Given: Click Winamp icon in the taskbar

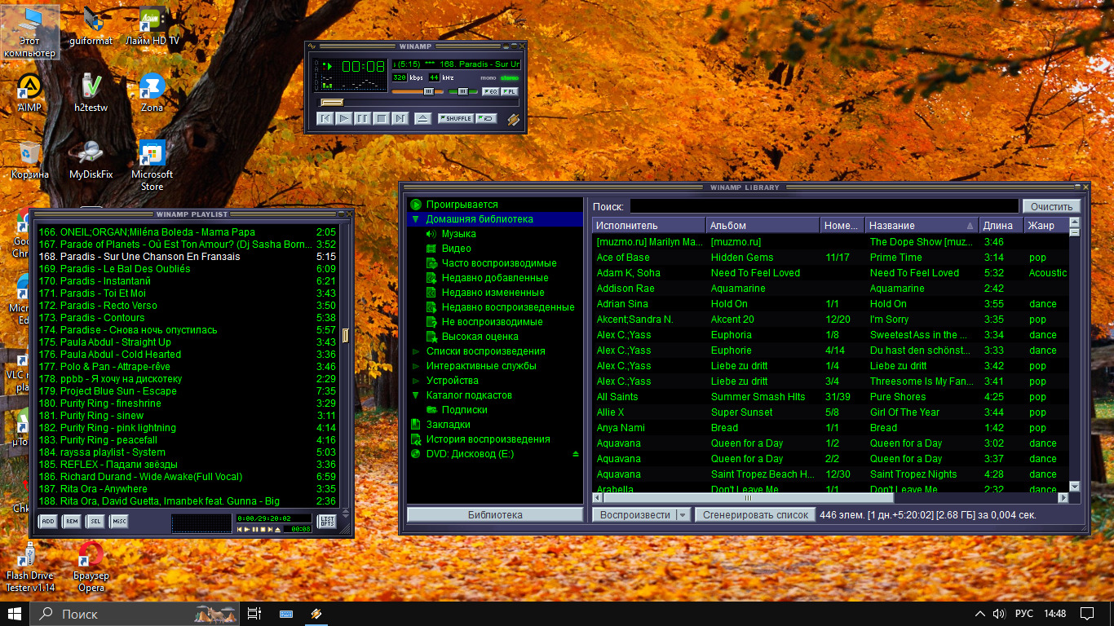Looking at the screenshot, I should pos(316,614).
